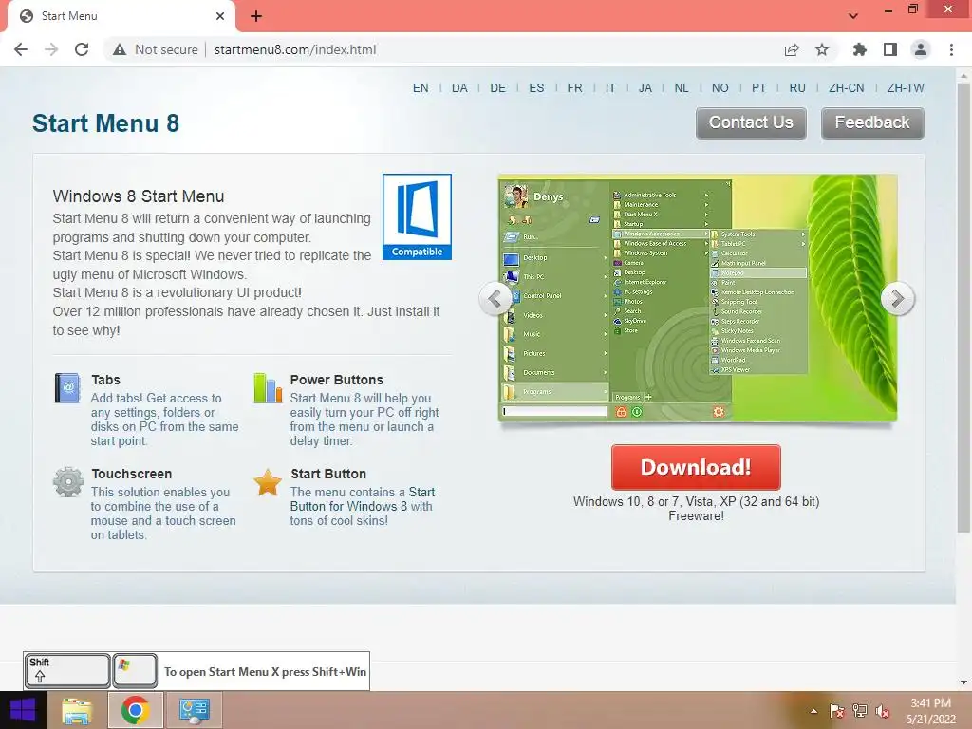Click the Start Menu 8 site title
Screen dimensions: 972x729
[105, 122]
